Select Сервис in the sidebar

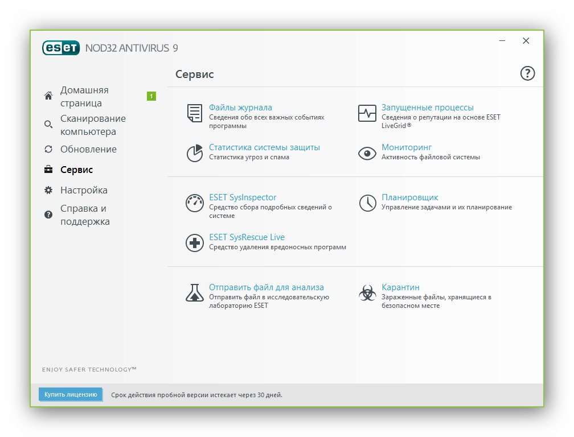(x=76, y=170)
